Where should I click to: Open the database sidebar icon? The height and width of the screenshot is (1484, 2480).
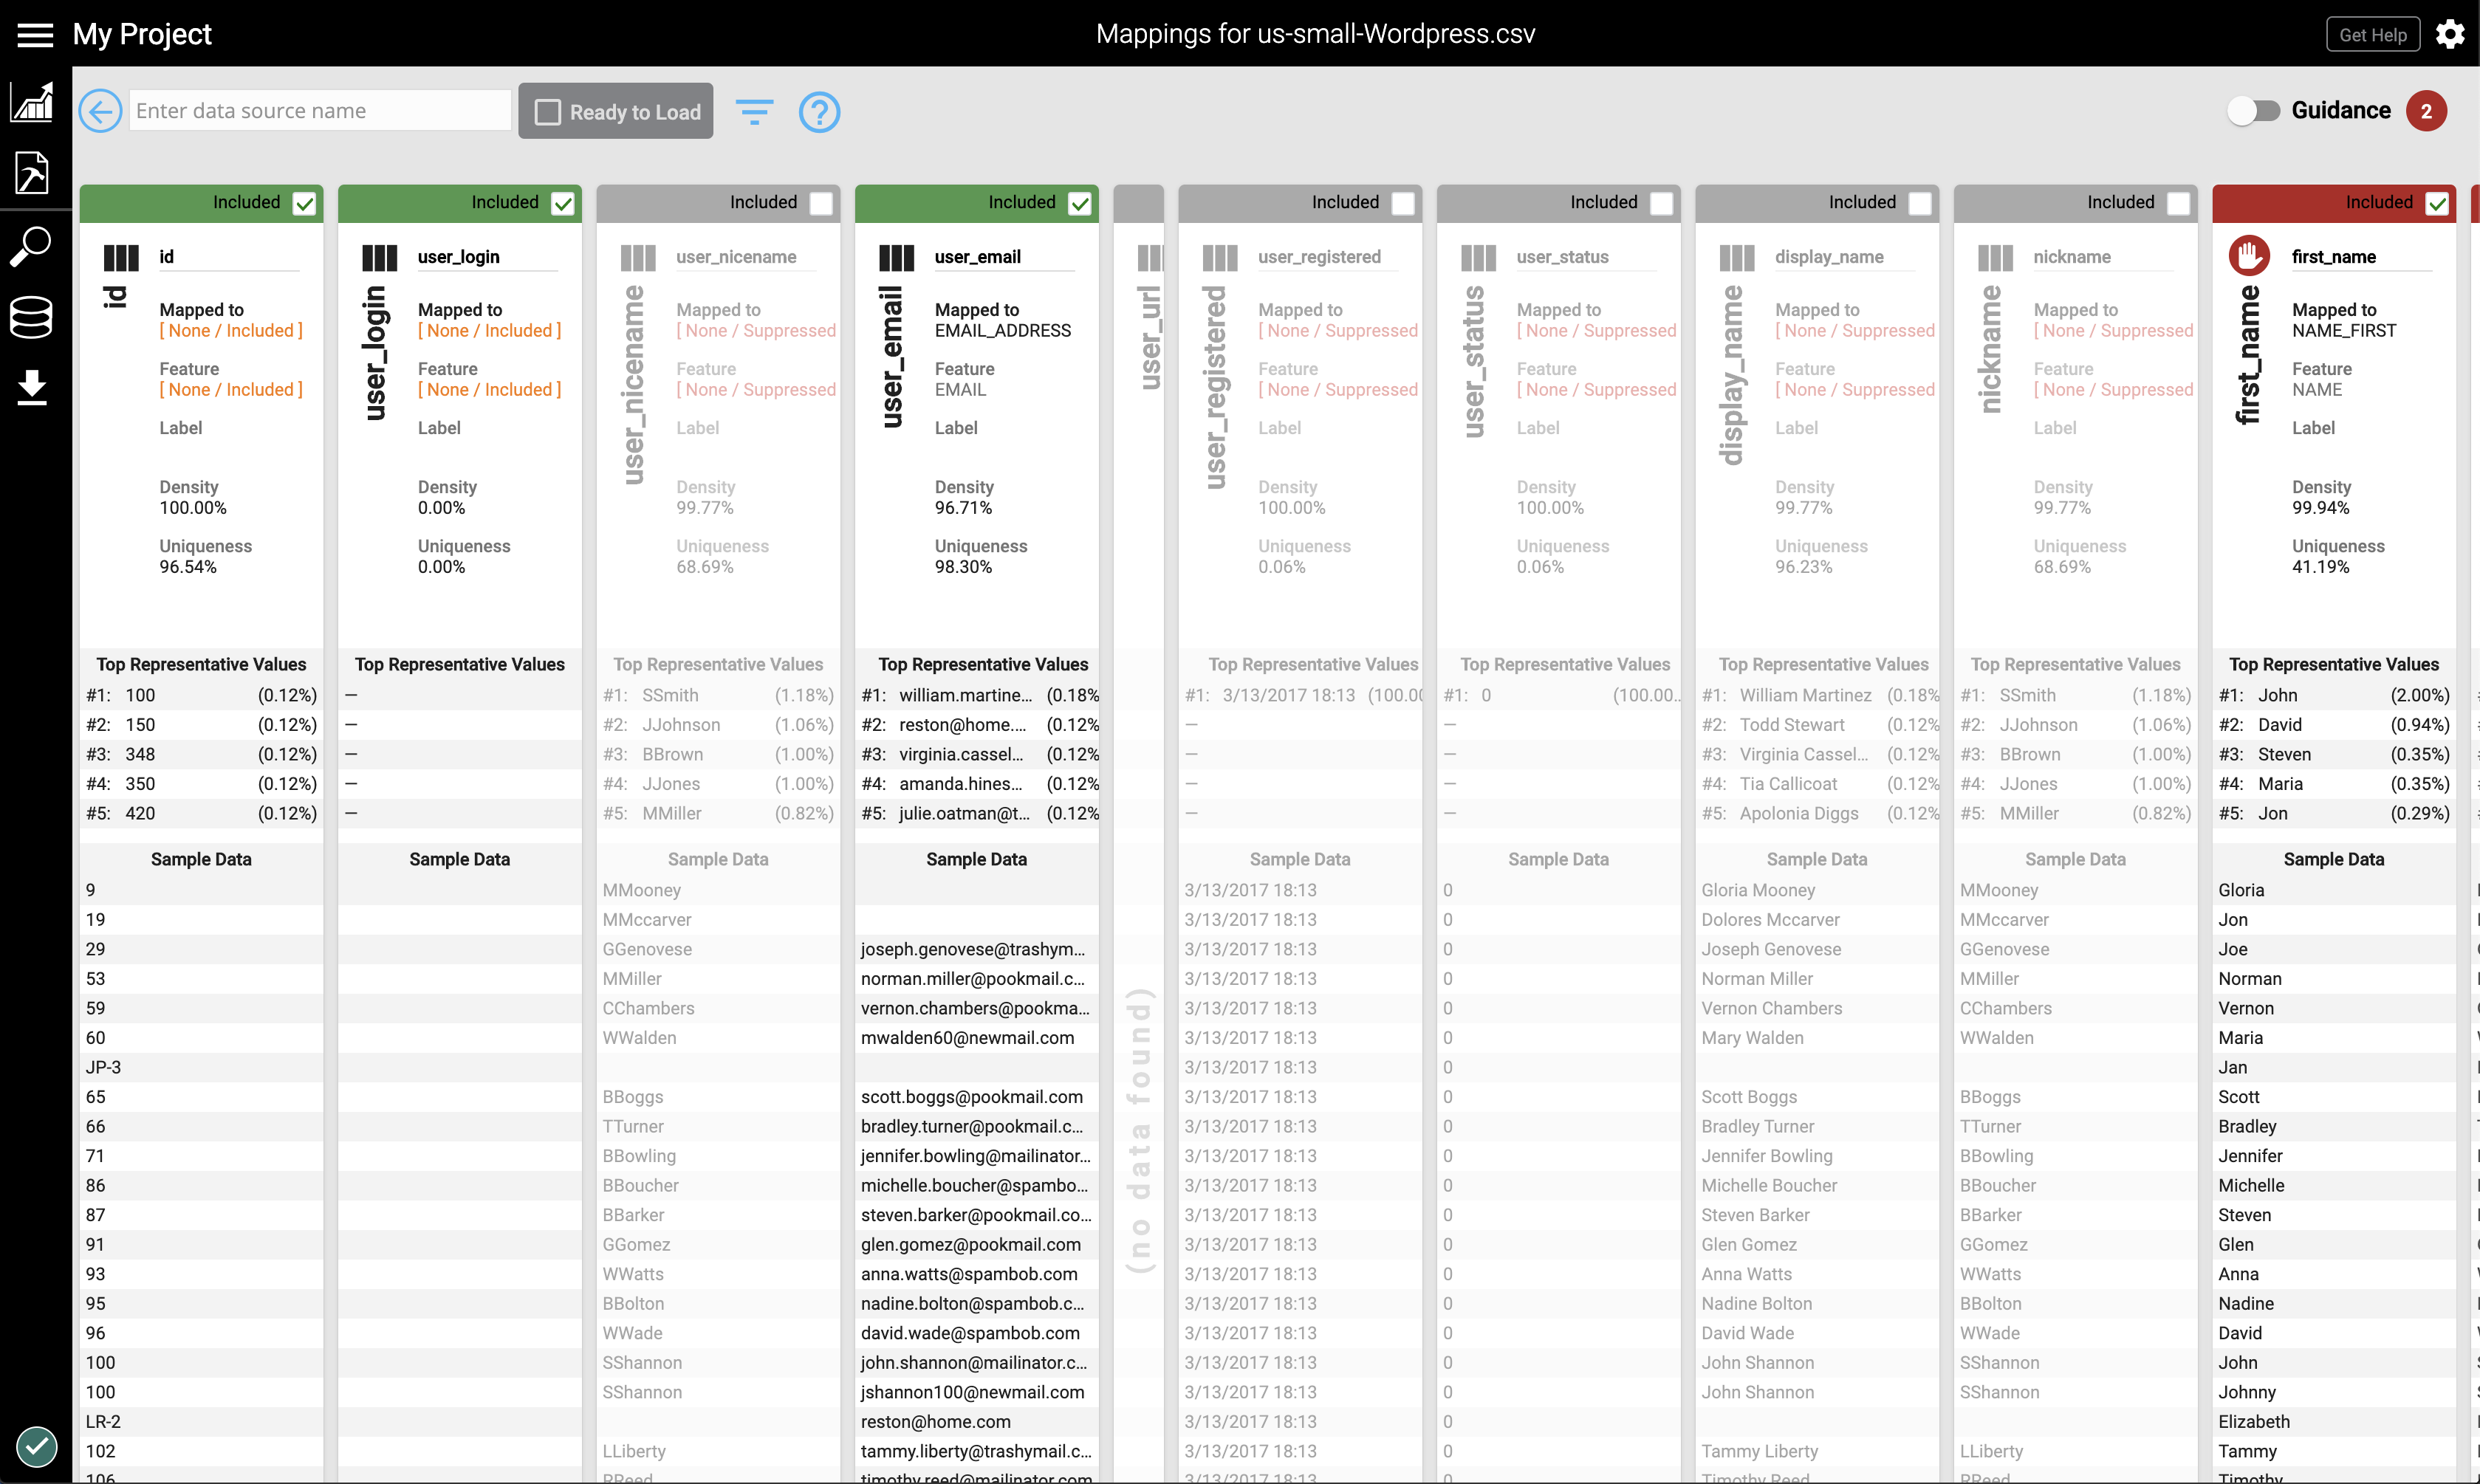click(x=32, y=317)
